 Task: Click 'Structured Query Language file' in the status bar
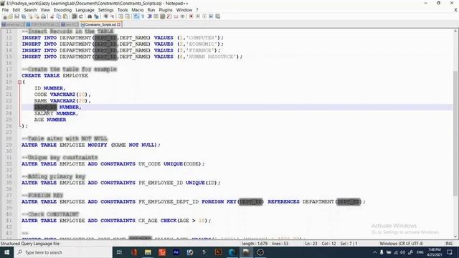pos(30,244)
